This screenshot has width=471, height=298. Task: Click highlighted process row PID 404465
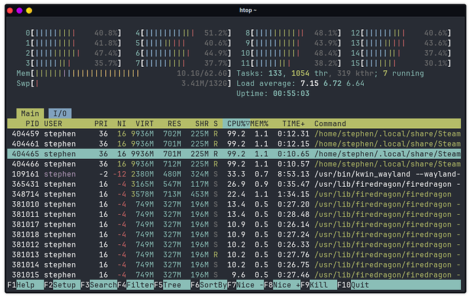click(x=234, y=154)
